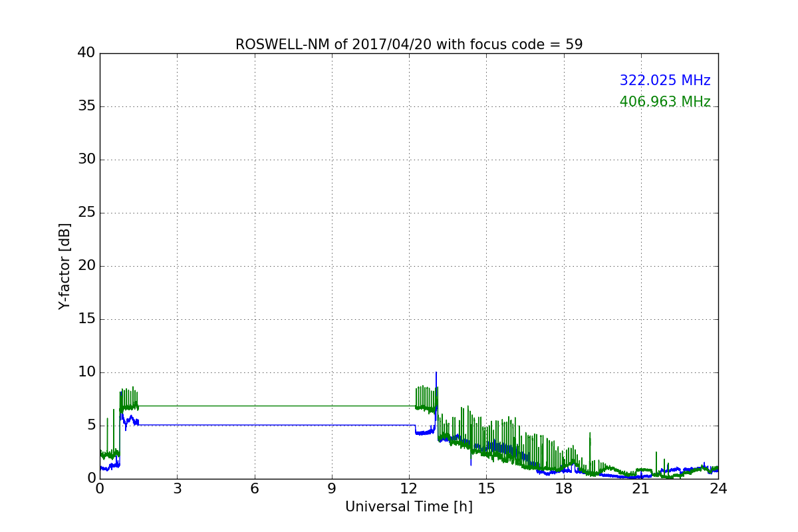This screenshot has height=532, width=798.
Task: Click the y-axis tick label 35
Action: pyautogui.click(x=86, y=106)
